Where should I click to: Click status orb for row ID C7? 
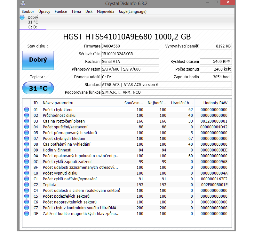click(x=27, y=208)
